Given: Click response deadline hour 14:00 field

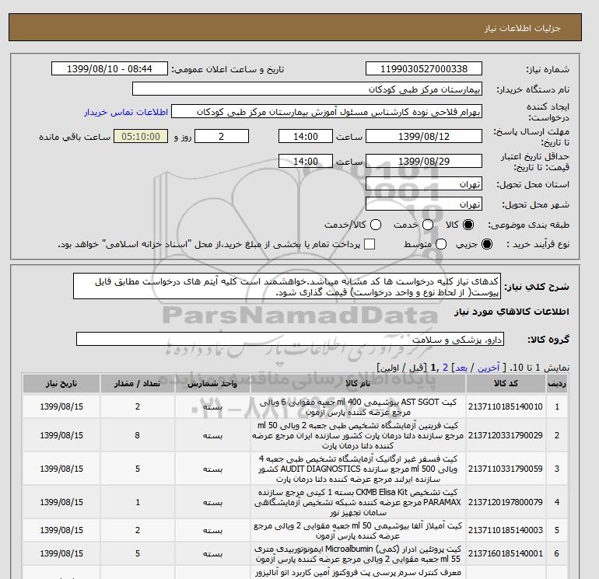Looking at the screenshot, I should click(x=306, y=136).
